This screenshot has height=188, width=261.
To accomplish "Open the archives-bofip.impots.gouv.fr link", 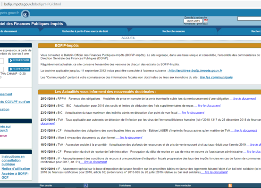I will point(195,70).
